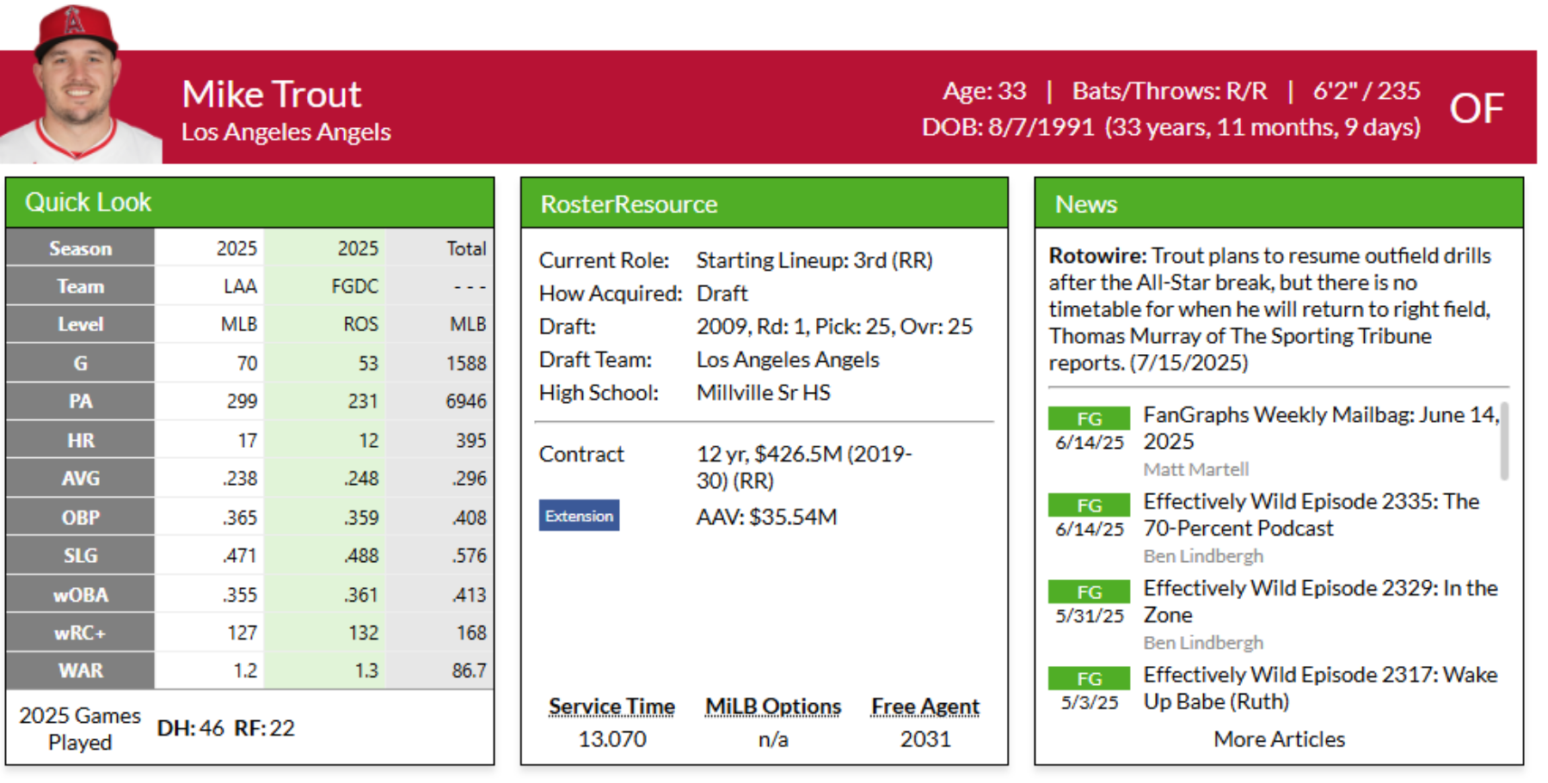Click the 2025 Games Played label

80,729
